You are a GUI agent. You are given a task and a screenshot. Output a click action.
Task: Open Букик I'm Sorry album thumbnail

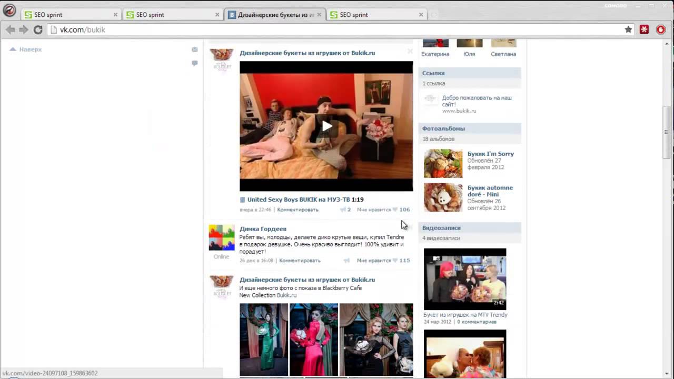pyautogui.click(x=443, y=163)
